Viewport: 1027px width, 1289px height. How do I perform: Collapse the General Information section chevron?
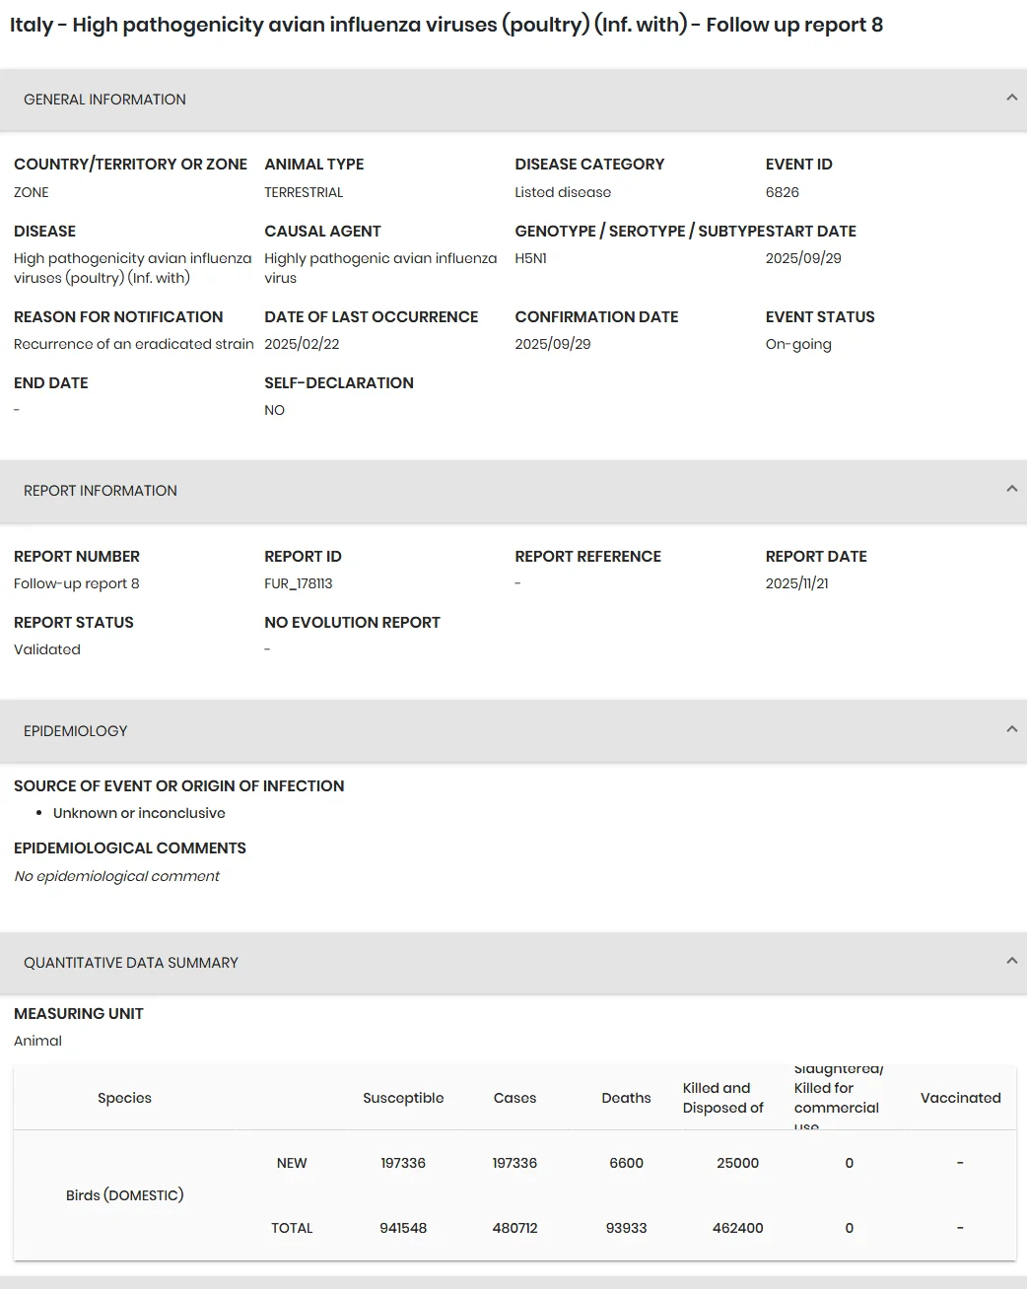point(1011,98)
